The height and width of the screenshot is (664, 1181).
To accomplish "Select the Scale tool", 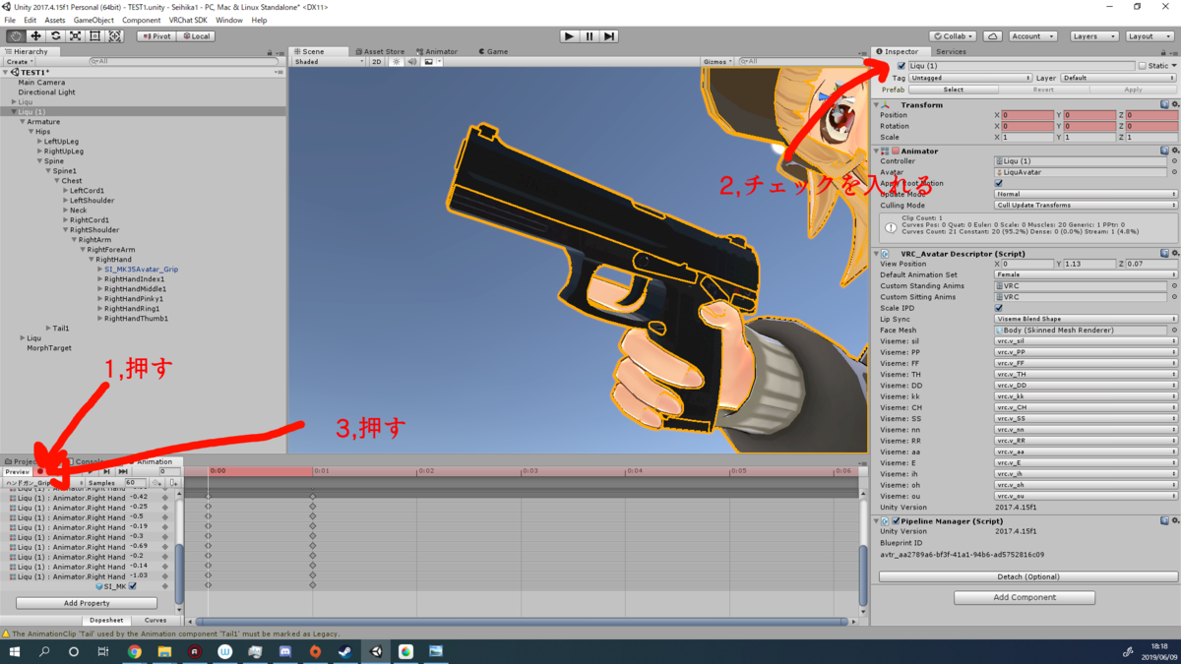I will pos(75,36).
